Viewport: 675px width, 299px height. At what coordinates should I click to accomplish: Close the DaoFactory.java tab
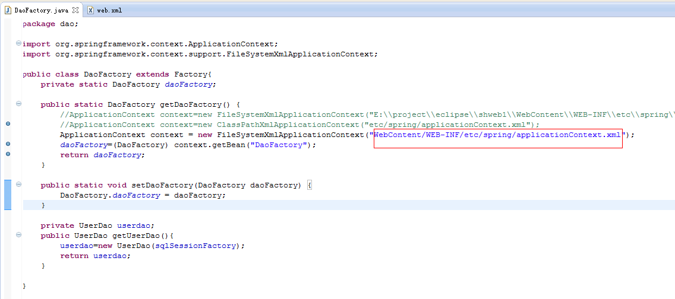pos(76,9)
